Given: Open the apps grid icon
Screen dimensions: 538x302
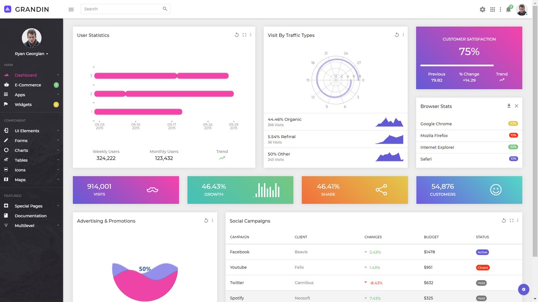Looking at the screenshot, I should pos(492,9).
